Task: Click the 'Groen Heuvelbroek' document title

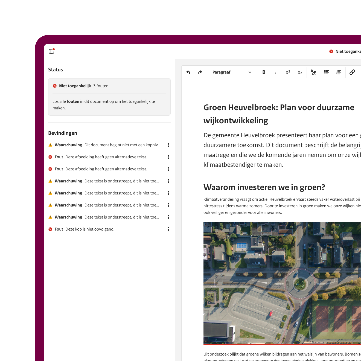Action: [x=279, y=114]
